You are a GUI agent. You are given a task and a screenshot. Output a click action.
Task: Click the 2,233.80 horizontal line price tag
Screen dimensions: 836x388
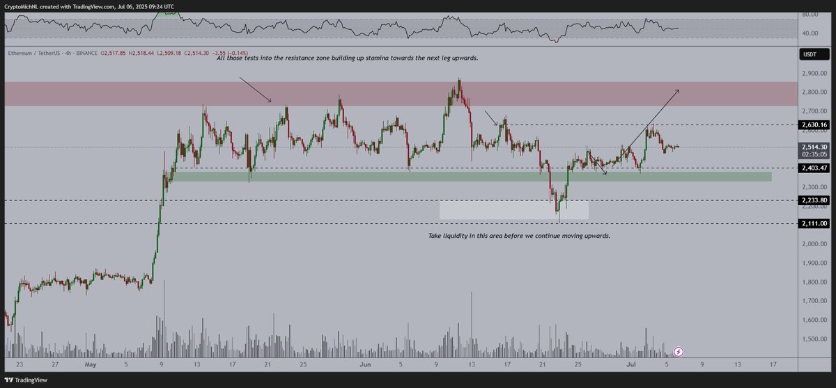coord(815,200)
